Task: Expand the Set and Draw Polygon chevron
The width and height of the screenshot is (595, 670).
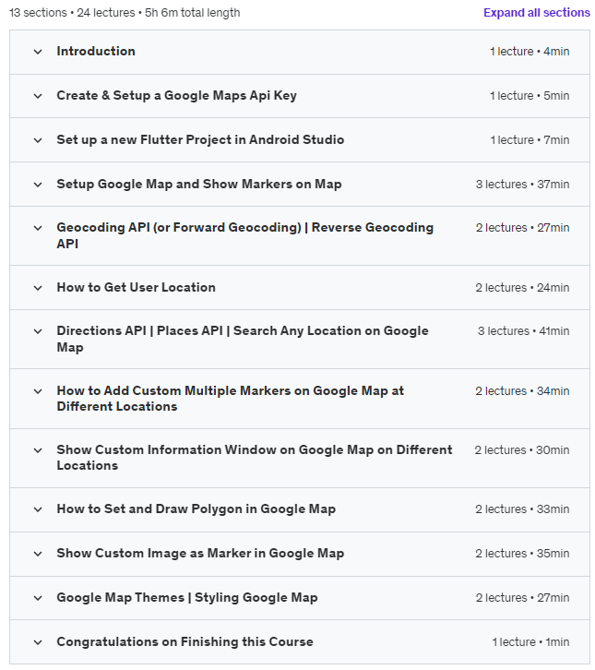Action: point(38,509)
